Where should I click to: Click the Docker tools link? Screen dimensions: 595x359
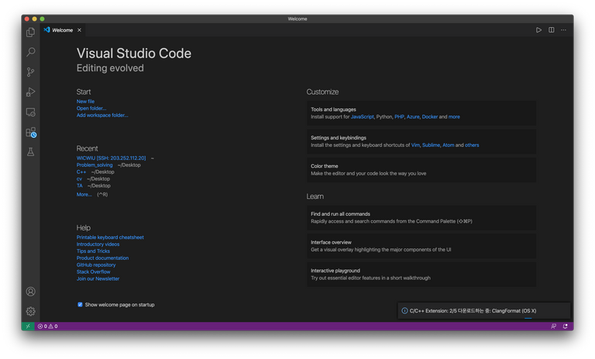[x=429, y=117]
